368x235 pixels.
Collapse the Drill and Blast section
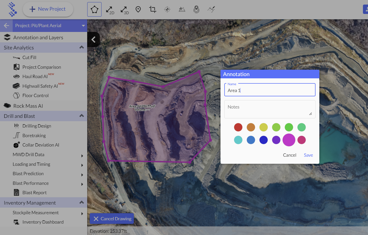coord(82,116)
